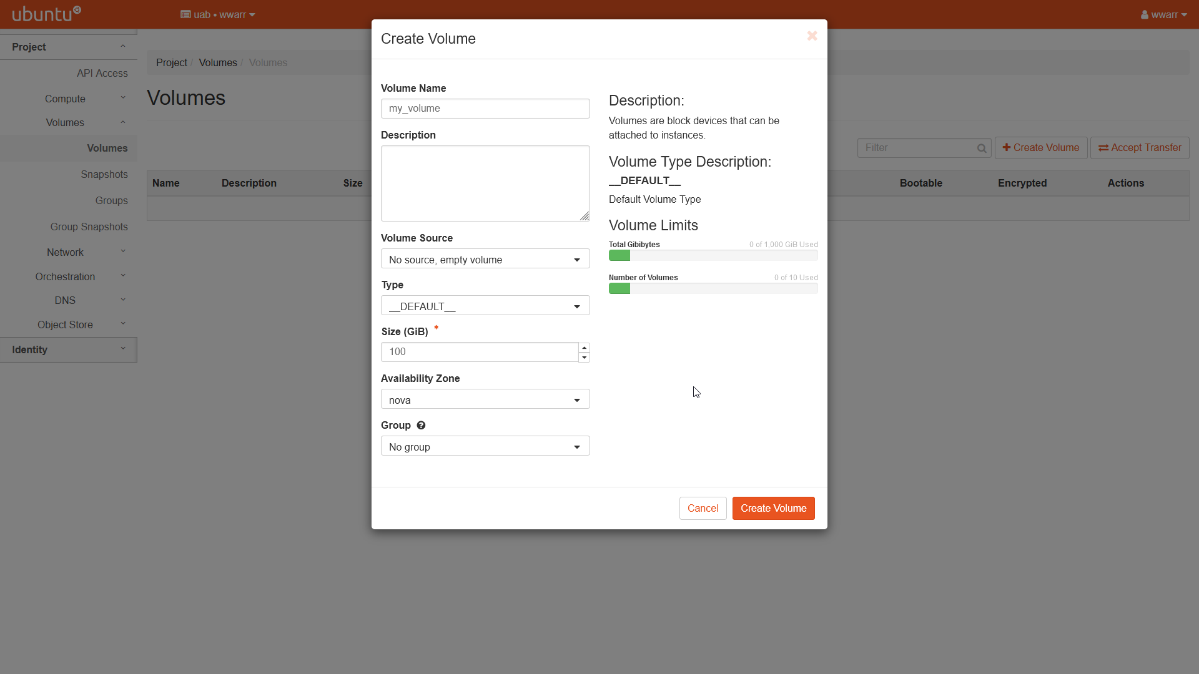Click the Name column header
Image resolution: width=1199 pixels, height=674 pixels.
(x=166, y=183)
